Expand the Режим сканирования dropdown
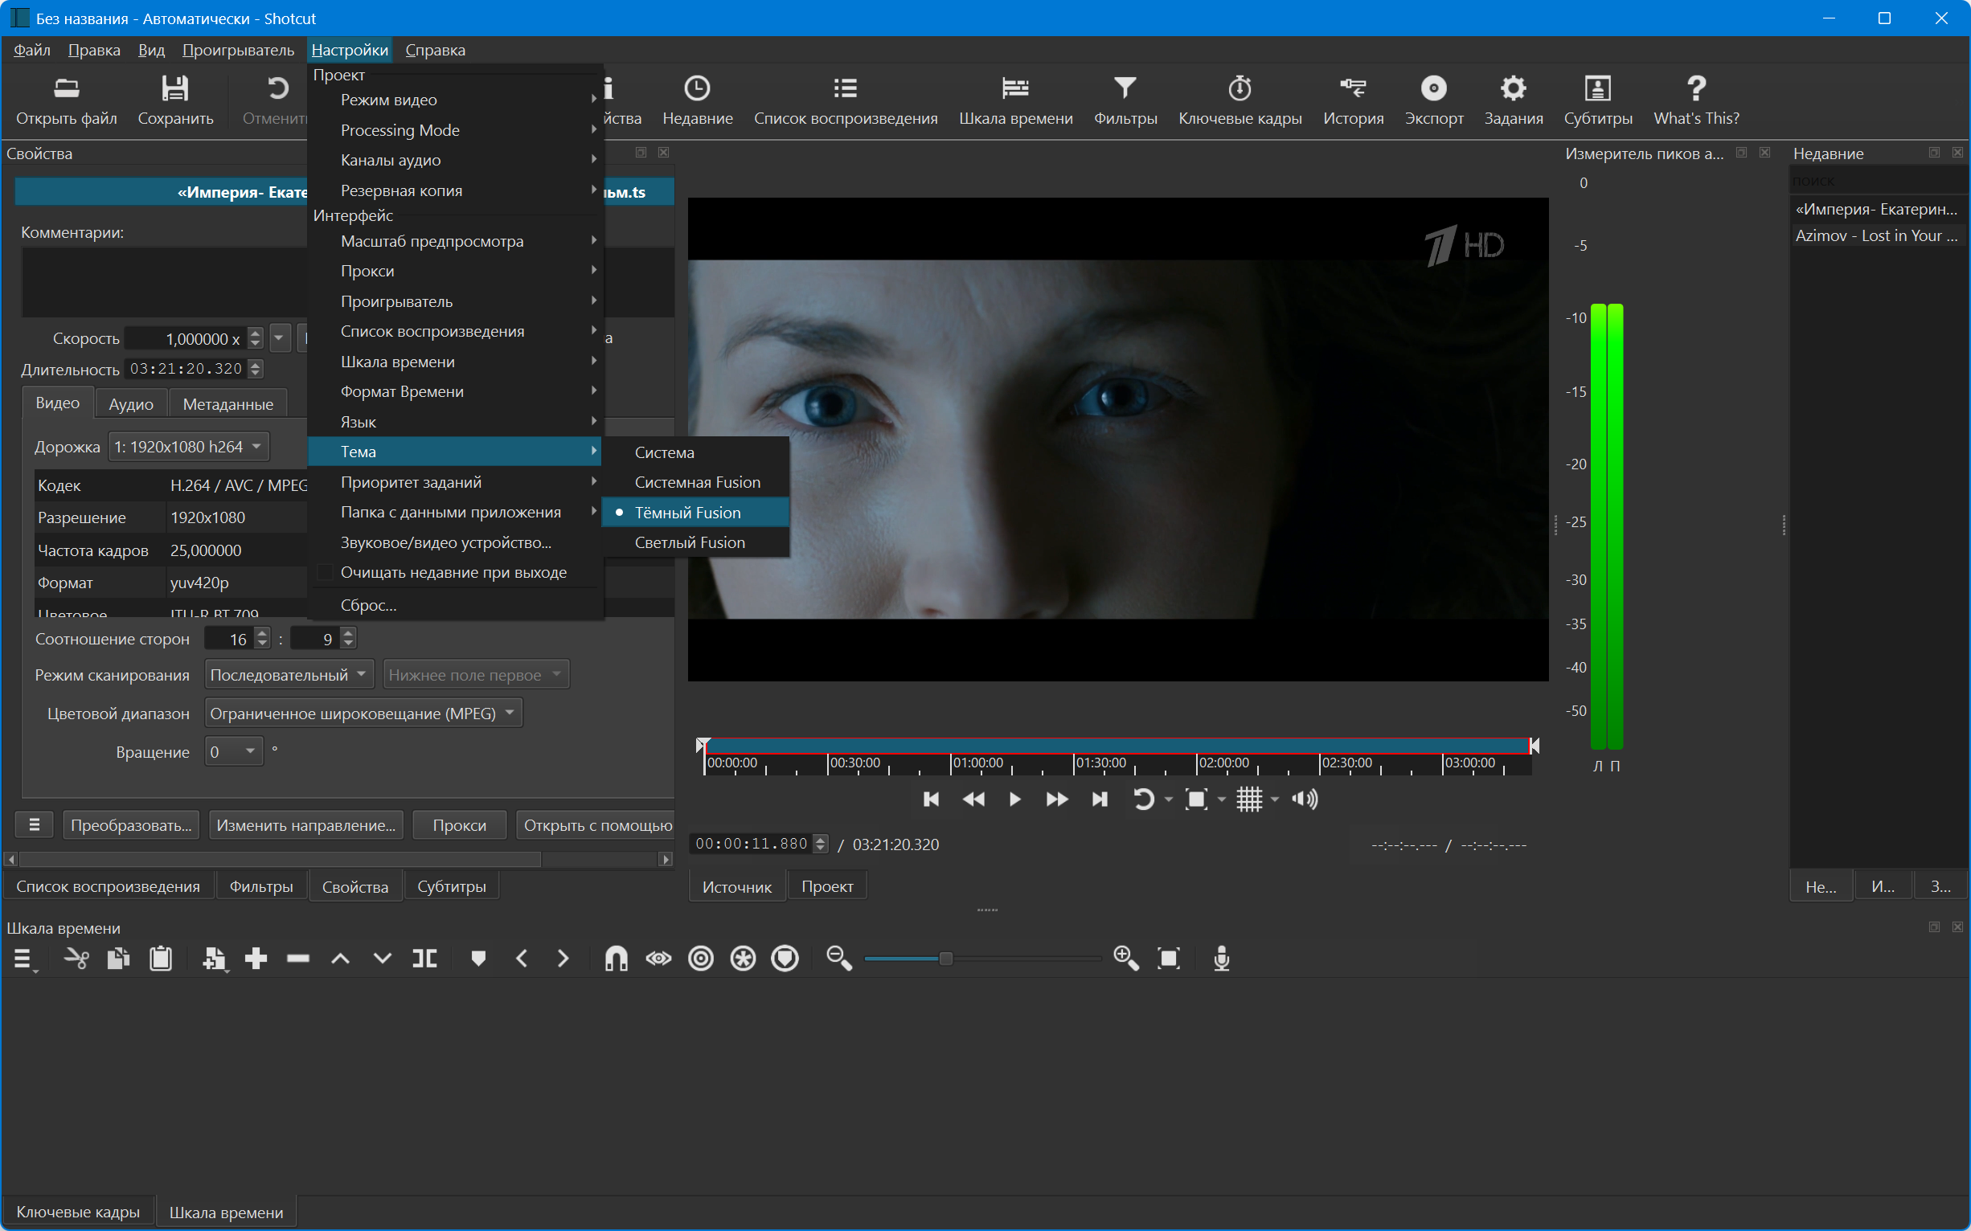The height and width of the screenshot is (1231, 1971). (x=289, y=674)
